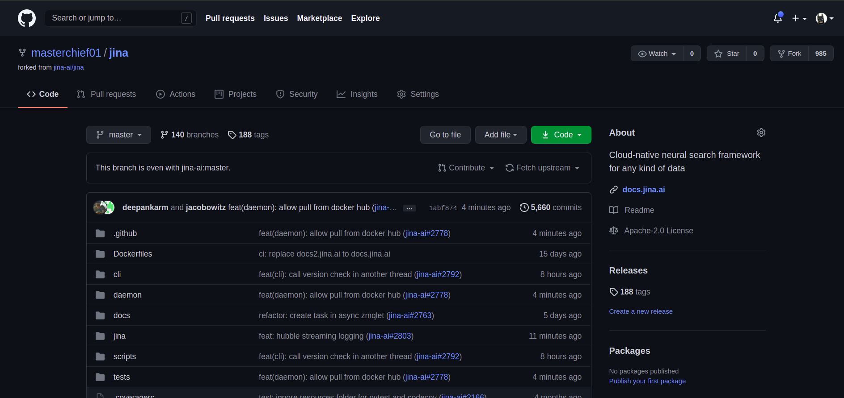
Task: Open the repository Settings tab
Action: pyautogui.click(x=418, y=94)
